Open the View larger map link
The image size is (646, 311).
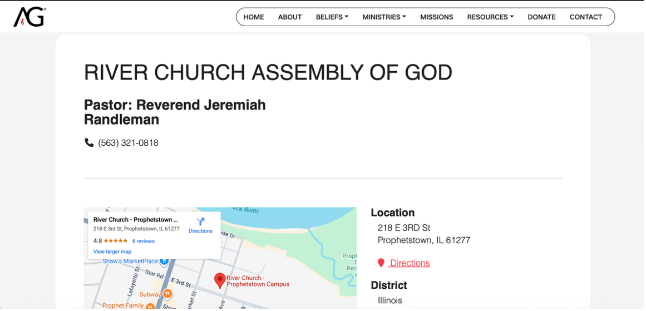coord(112,251)
